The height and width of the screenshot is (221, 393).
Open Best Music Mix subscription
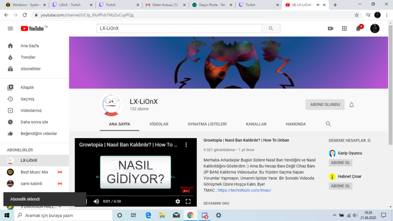click(34, 172)
